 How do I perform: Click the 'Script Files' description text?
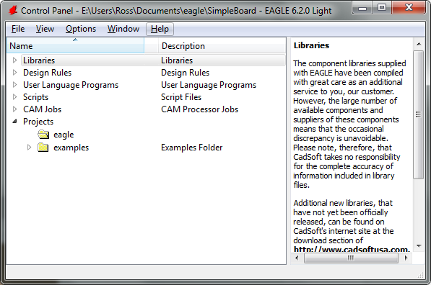181,97
